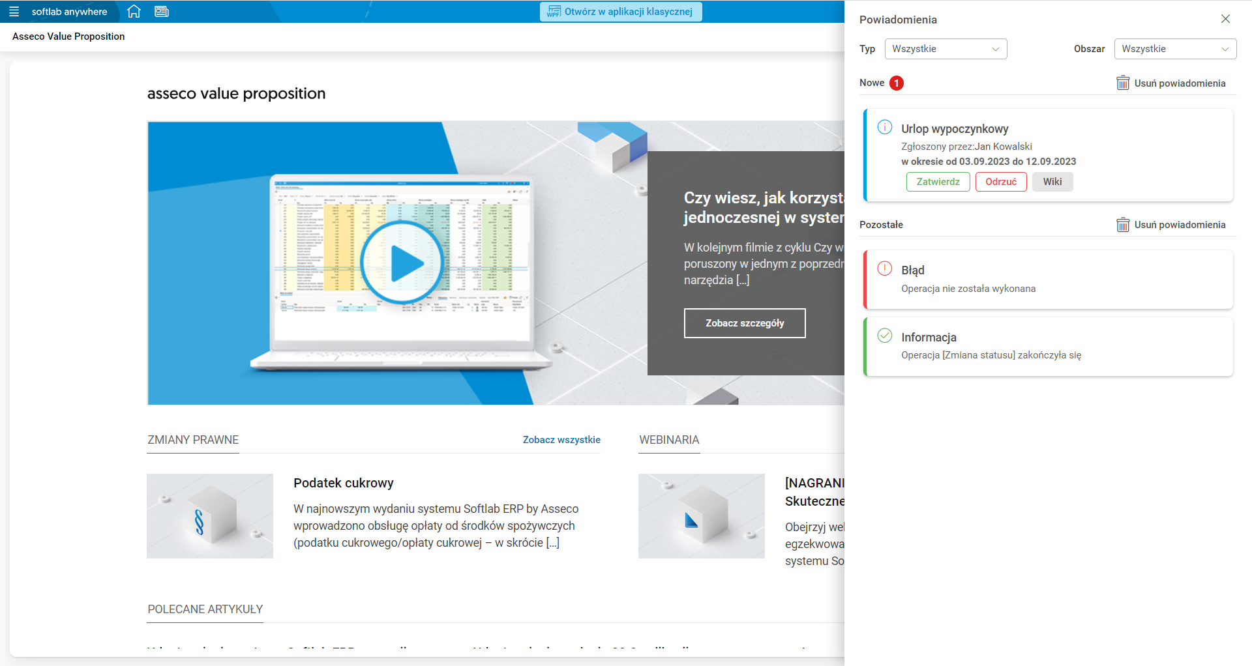Click the 'Zobacz szczegóły' button

click(745, 323)
